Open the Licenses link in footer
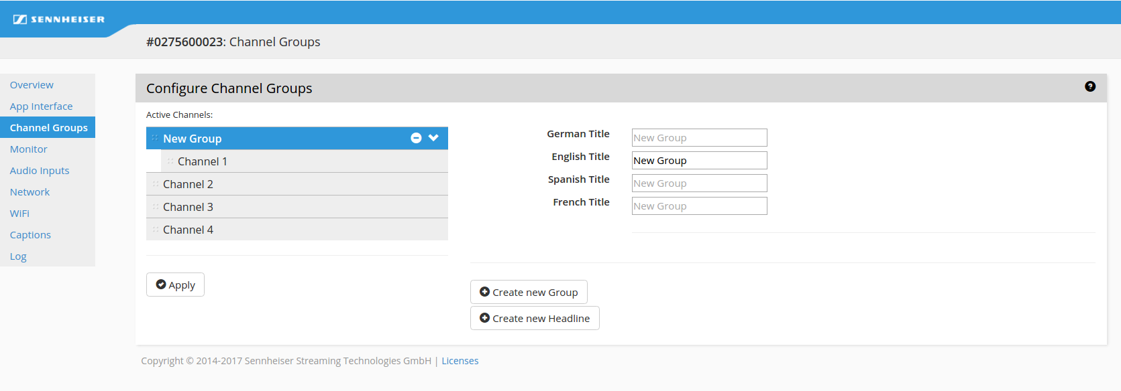 click(460, 361)
